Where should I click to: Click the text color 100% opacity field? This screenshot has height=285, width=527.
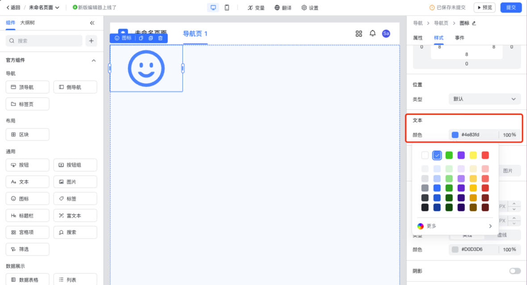tap(509, 135)
